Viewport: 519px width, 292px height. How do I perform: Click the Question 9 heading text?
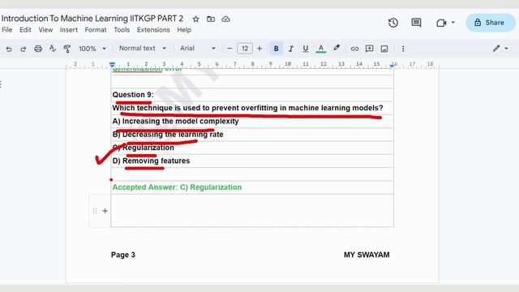click(133, 95)
